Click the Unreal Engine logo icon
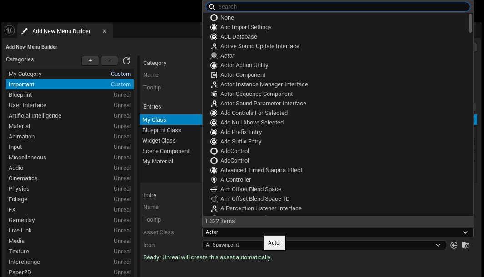This screenshot has height=277, width=484. (x=10, y=30)
